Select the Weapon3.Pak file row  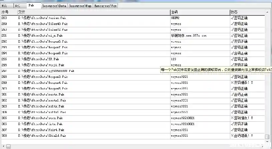pos(133,77)
